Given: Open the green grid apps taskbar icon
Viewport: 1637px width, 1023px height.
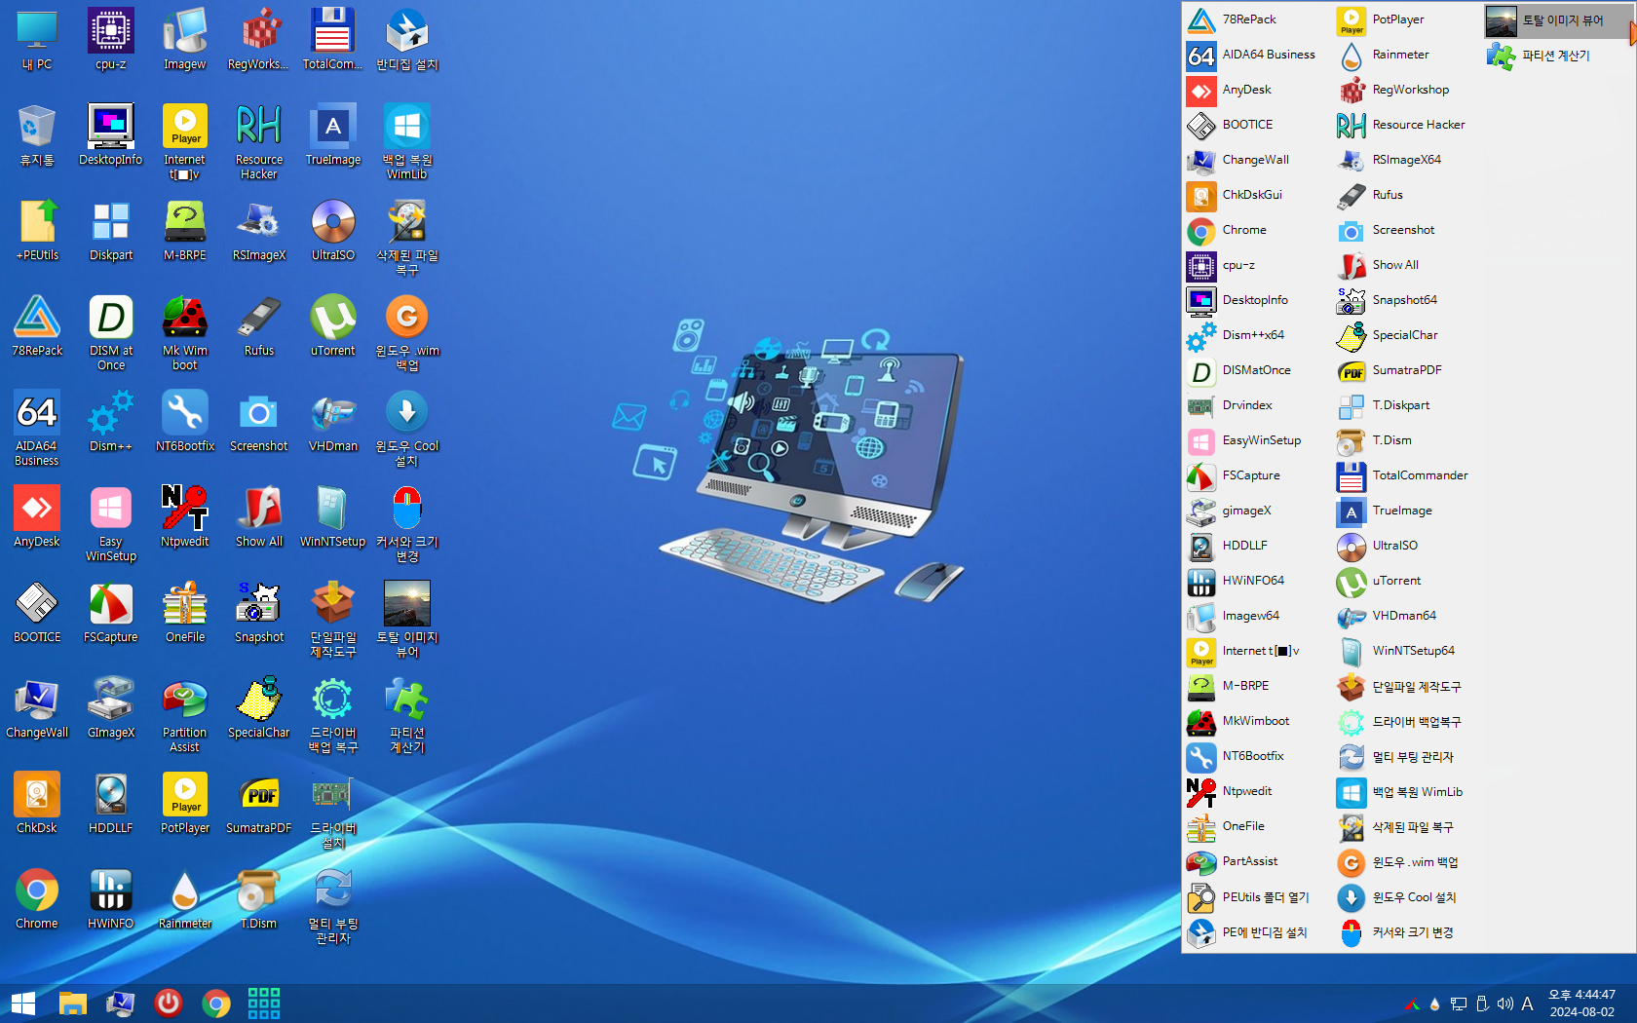Looking at the screenshot, I should tap(264, 1003).
